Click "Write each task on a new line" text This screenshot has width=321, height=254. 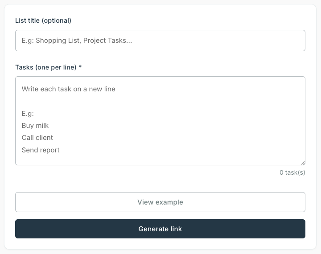(x=68, y=89)
